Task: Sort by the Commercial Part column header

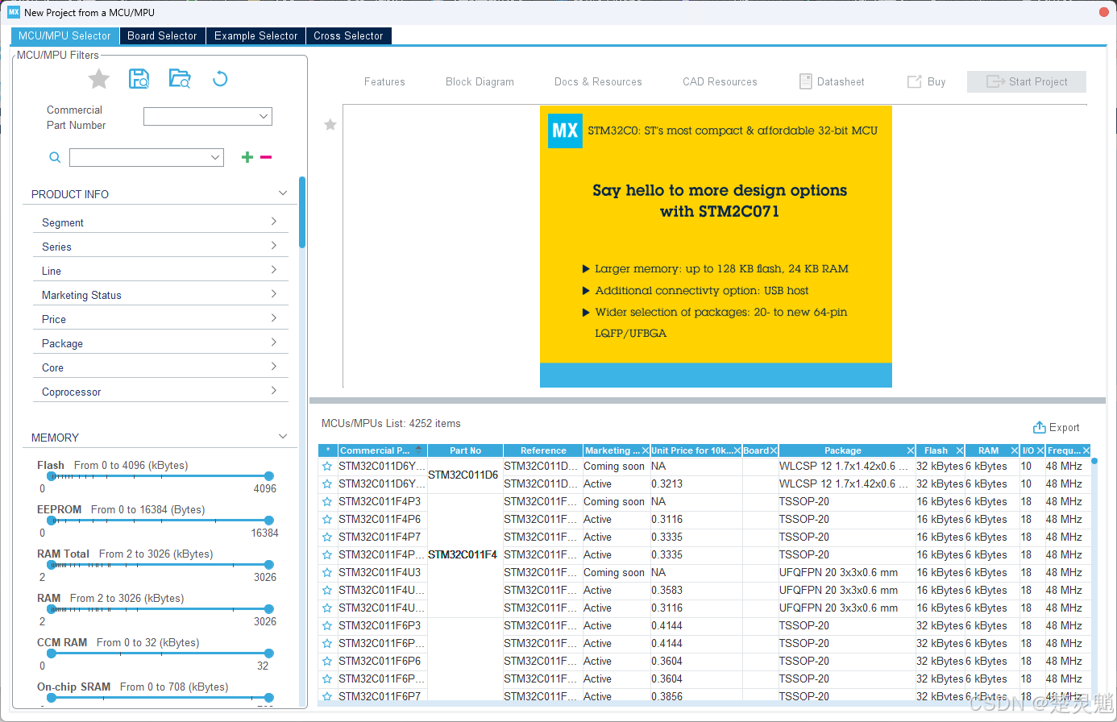Action: click(x=382, y=450)
